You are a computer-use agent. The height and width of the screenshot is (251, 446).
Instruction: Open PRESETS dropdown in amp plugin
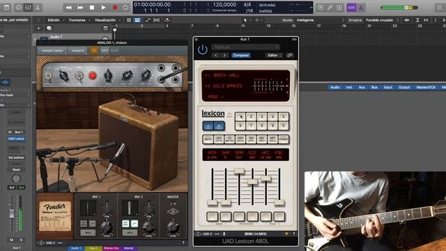[77, 51]
